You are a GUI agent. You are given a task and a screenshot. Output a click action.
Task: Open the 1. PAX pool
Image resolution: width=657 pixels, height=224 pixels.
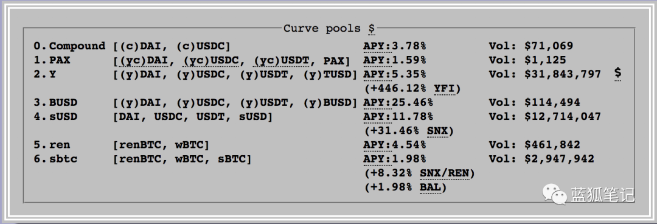point(52,60)
